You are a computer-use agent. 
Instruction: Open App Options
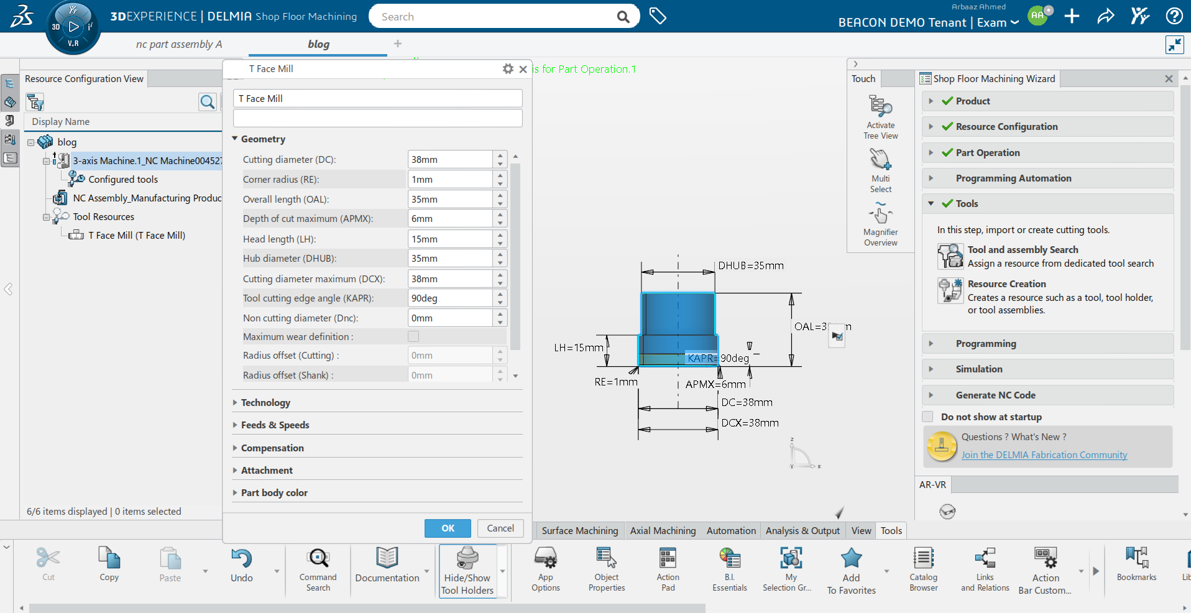(546, 569)
